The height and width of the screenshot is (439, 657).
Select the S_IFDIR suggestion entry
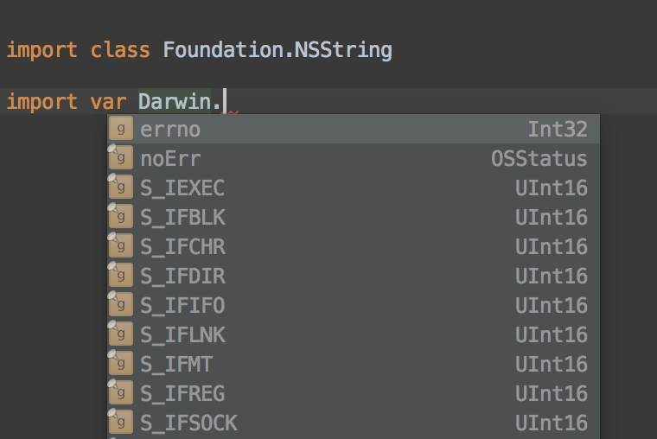click(x=354, y=276)
